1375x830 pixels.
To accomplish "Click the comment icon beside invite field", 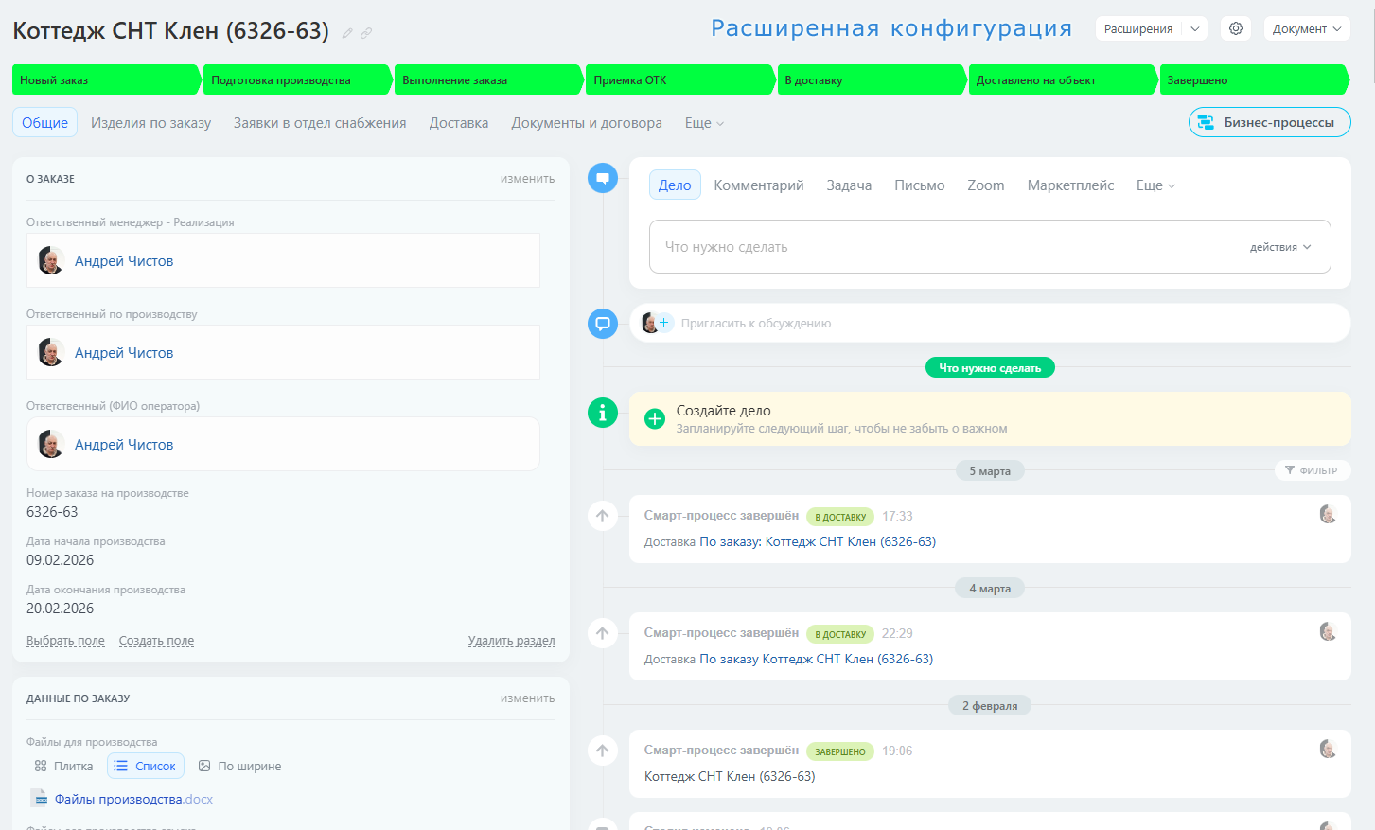I will (603, 324).
